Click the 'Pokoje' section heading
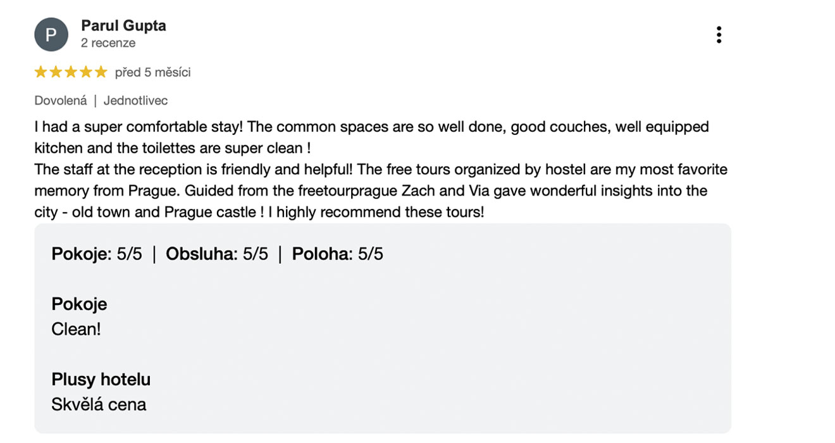The width and height of the screenshot is (835, 443). [x=79, y=304]
